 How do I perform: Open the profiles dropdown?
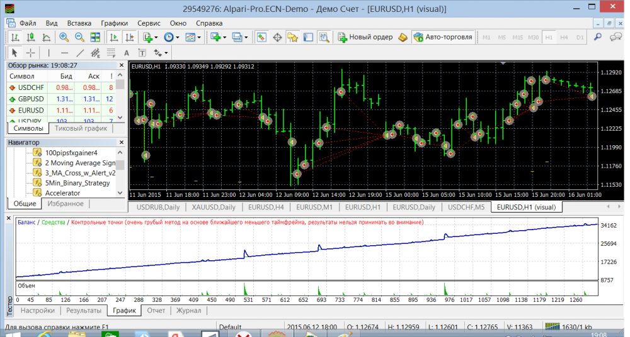(x=240, y=37)
